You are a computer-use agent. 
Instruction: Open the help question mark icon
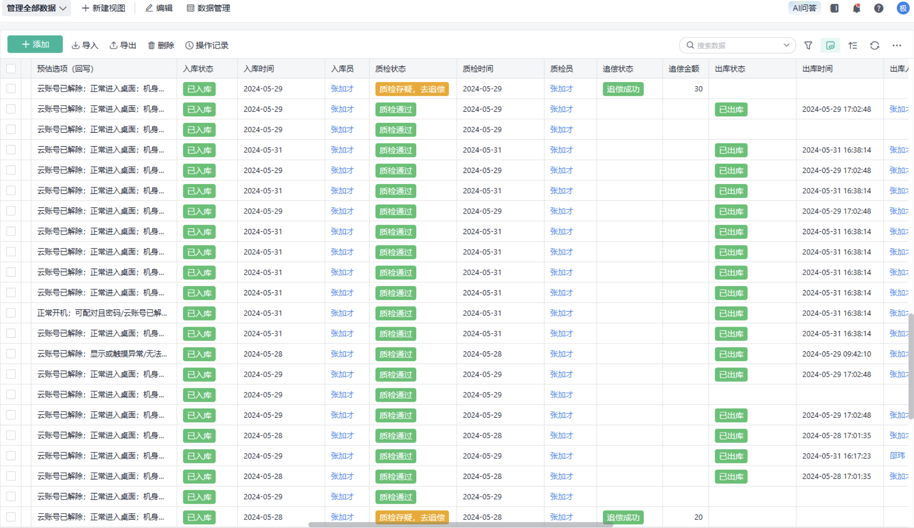pos(878,8)
